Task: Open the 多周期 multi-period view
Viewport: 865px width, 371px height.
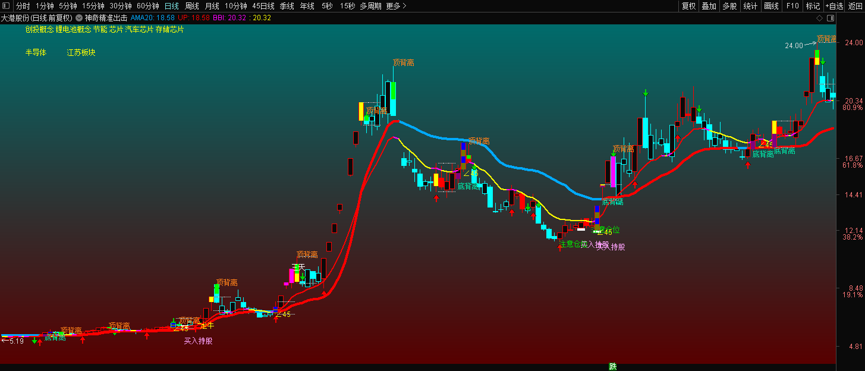Action: [371, 6]
